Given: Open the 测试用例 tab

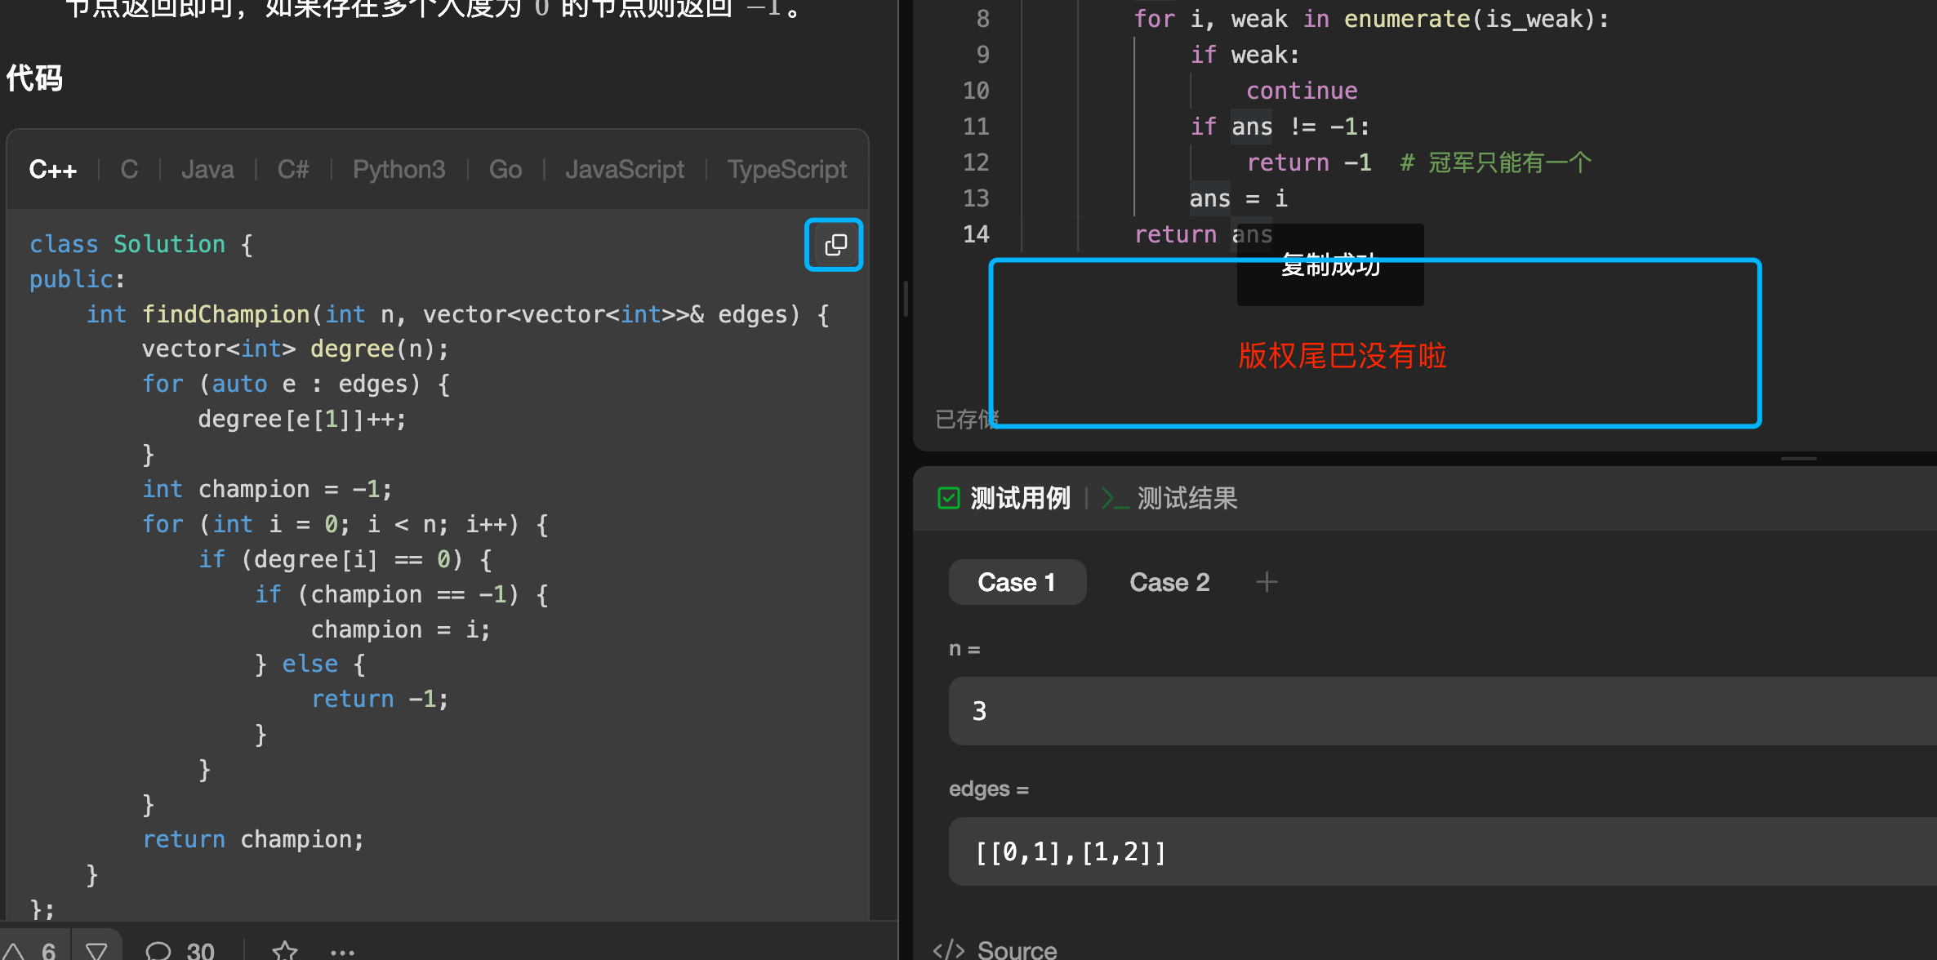Looking at the screenshot, I should pyautogui.click(x=1004, y=498).
